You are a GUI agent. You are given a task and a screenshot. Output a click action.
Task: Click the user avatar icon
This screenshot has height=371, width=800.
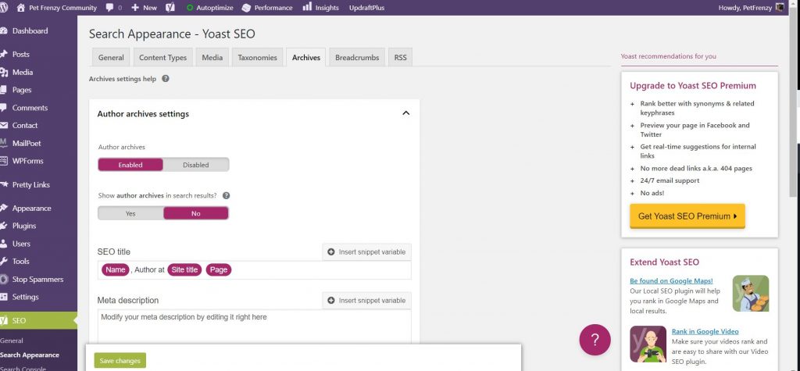[780, 8]
